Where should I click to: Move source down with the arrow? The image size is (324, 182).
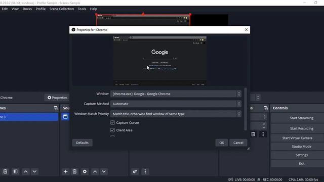[104, 171]
